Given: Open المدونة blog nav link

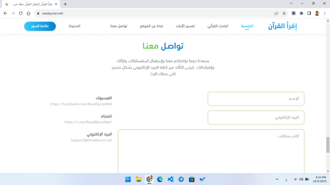Looking at the screenshot, I should [x=74, y=26].
